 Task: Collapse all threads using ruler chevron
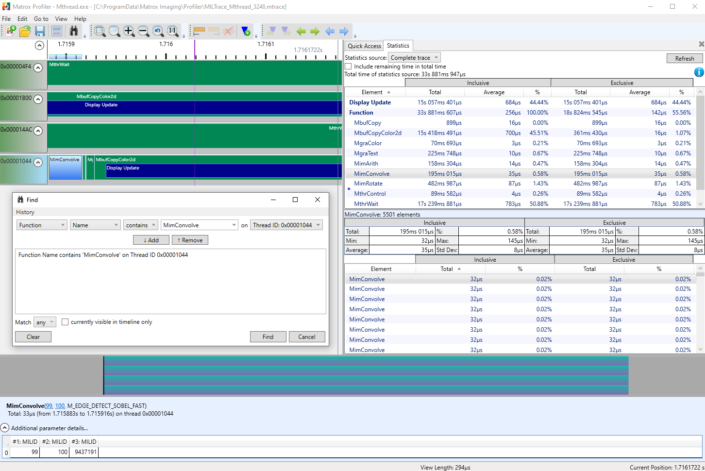coord(40,45)
